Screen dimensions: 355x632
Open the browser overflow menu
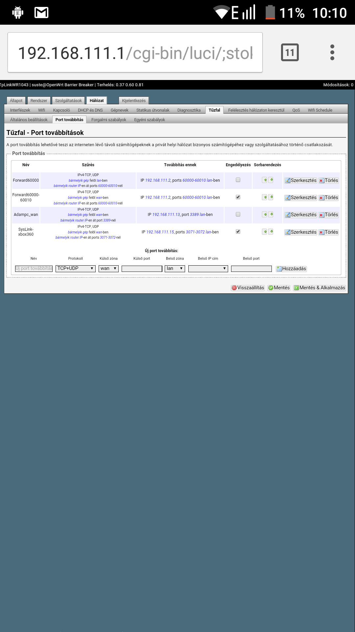(332, 52)
